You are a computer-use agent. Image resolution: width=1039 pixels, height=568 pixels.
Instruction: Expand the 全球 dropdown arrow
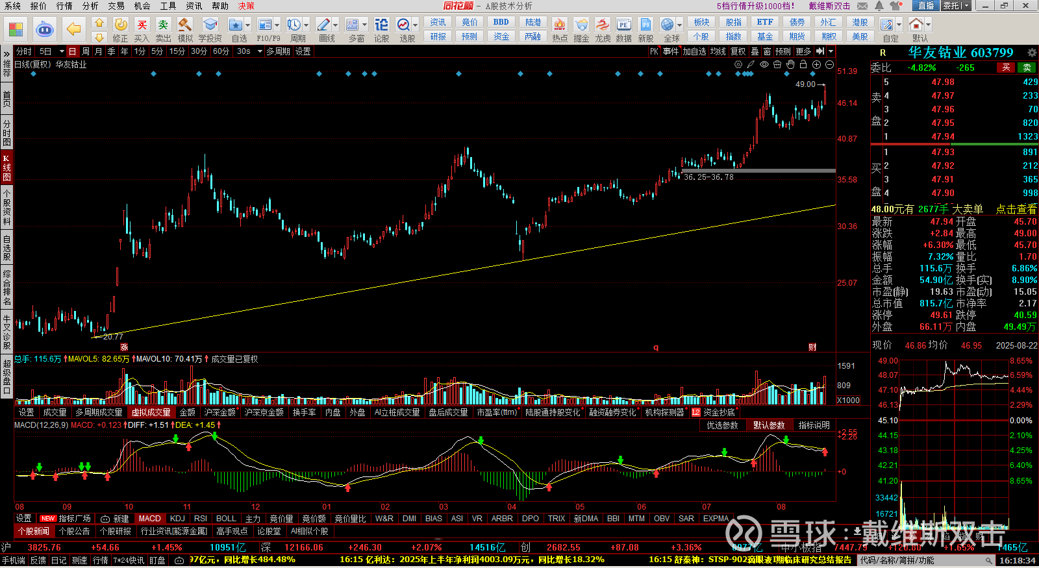click(679, 25)
